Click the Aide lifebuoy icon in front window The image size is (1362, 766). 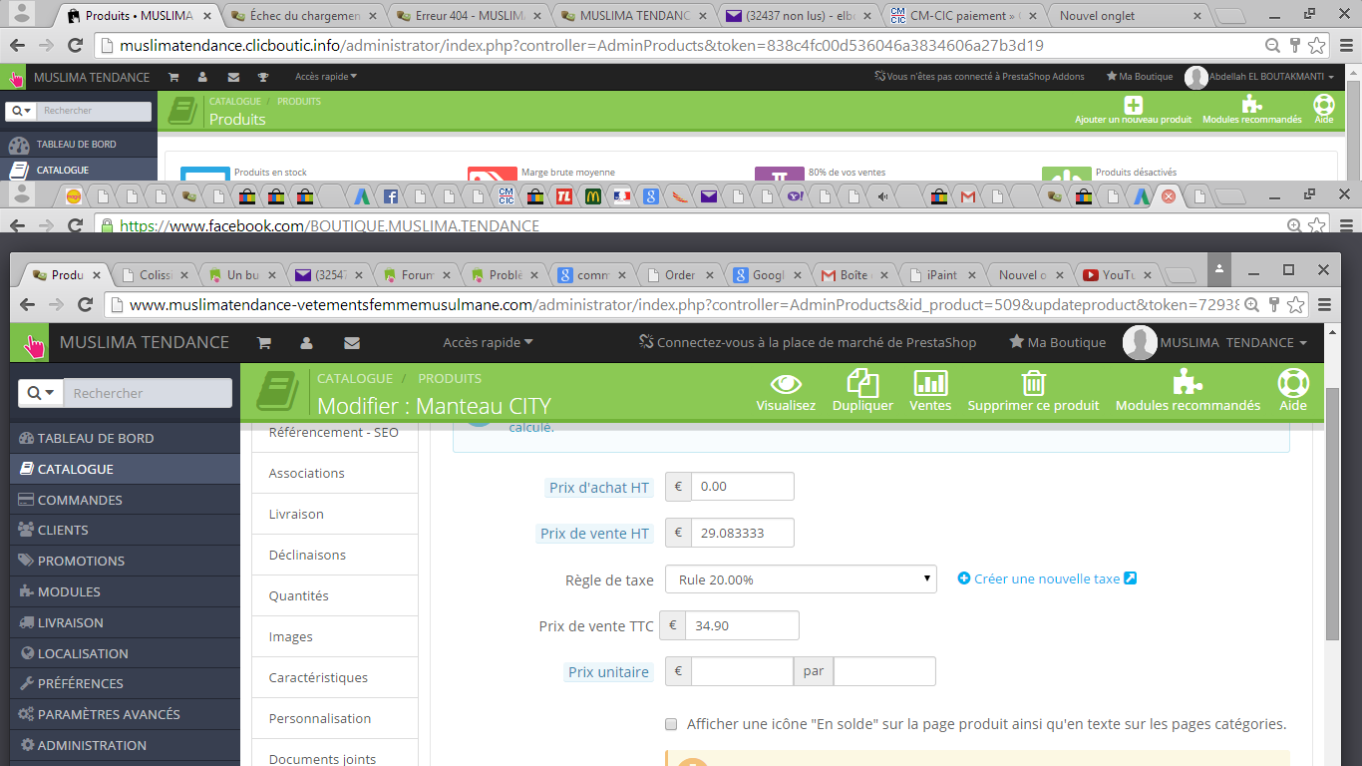[1293, 383]
